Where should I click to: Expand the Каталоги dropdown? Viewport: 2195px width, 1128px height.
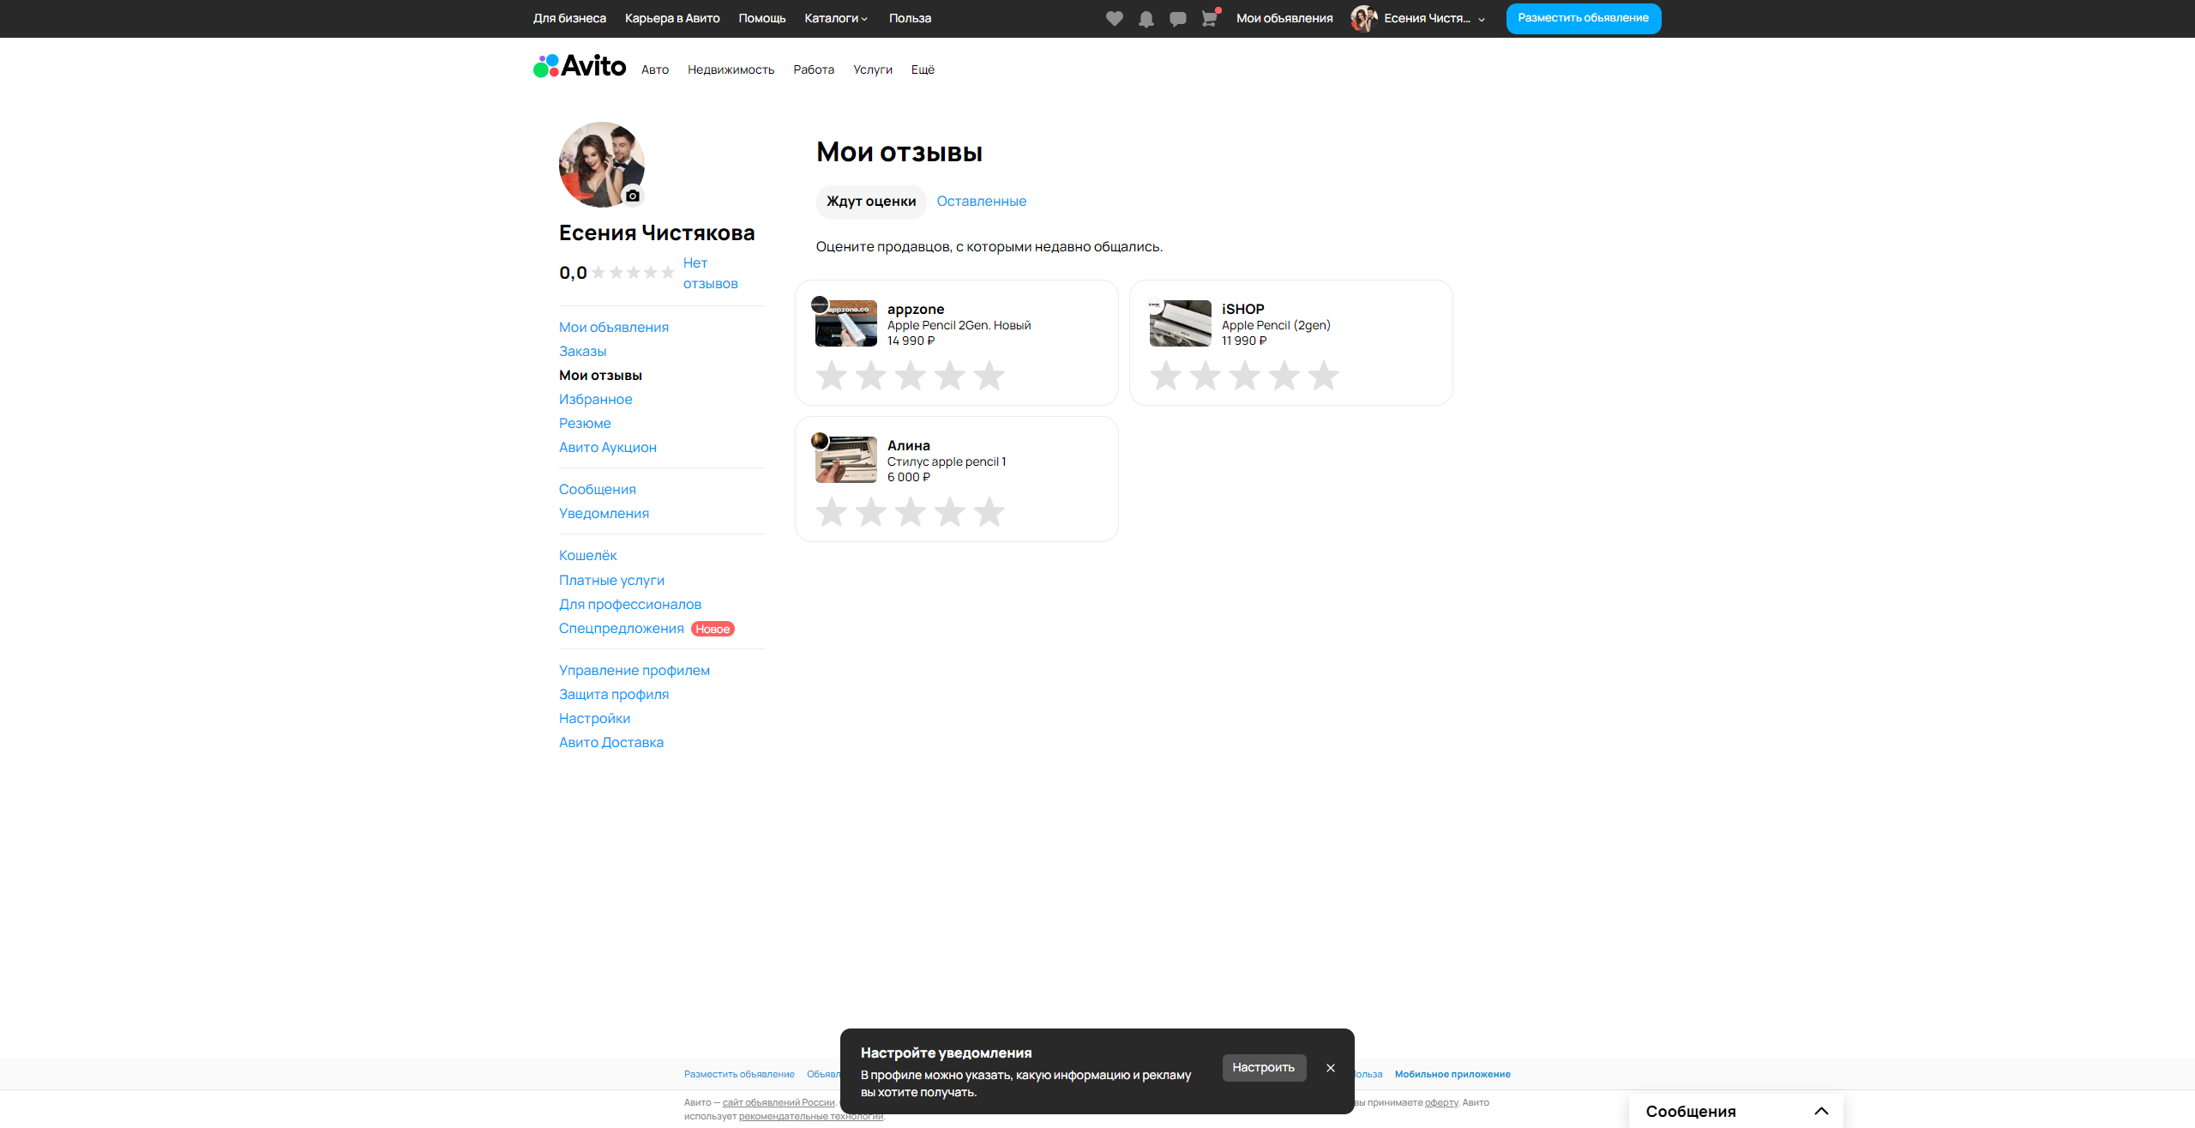836,19
